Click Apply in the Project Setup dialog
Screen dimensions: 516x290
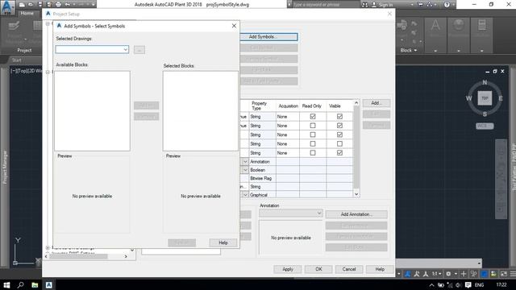coord(288,269)
